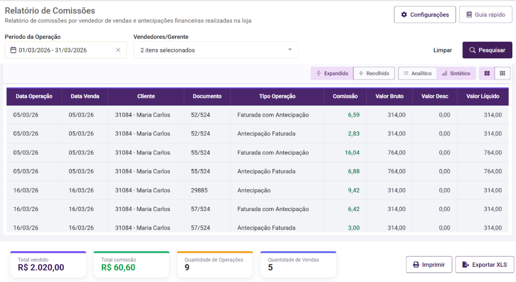Click the Pesquisar button
Image resolution: width=516 pixels, height=282 pixels.
click(x=487, y=50)
